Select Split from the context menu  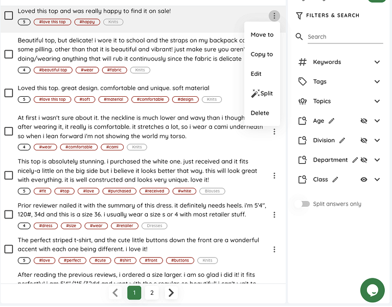pos(262,93)
